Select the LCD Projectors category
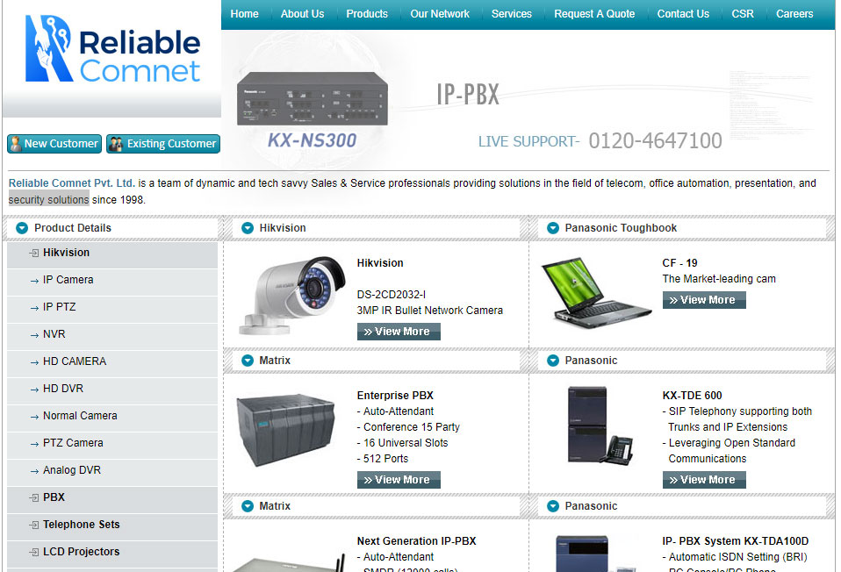This screenshot has height=572, width=841. click(82, 552)
